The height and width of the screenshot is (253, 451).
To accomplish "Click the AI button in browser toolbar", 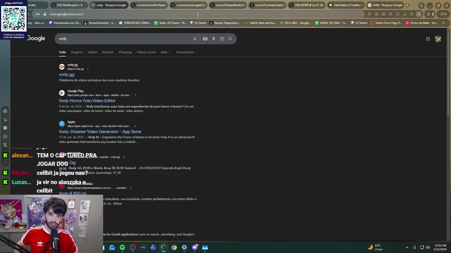I will [443, 14].
